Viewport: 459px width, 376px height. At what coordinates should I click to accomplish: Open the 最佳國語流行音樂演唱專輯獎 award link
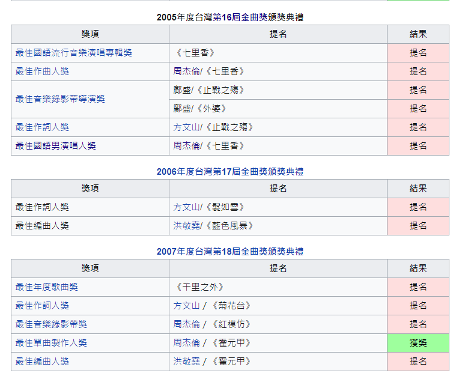click(x=73, y=53)
